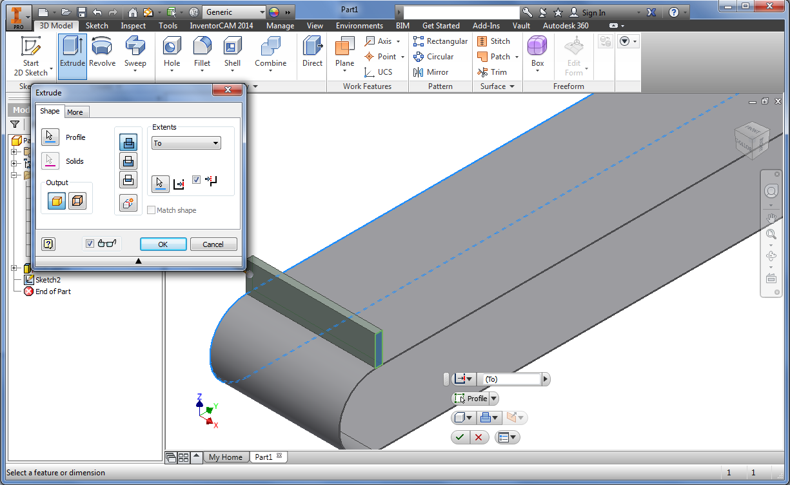Choose the Sweep feature icon

pyautogui.click(x=135, y=52)
